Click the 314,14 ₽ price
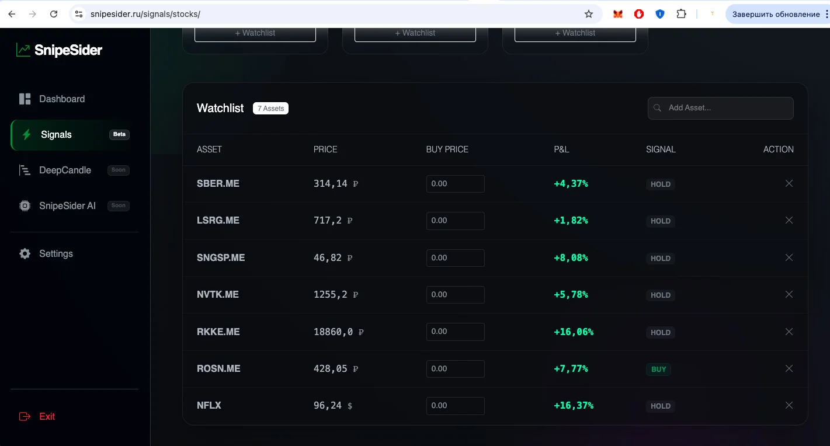The height and width of the screenshot is (446, 830). (x=336, y=183)
